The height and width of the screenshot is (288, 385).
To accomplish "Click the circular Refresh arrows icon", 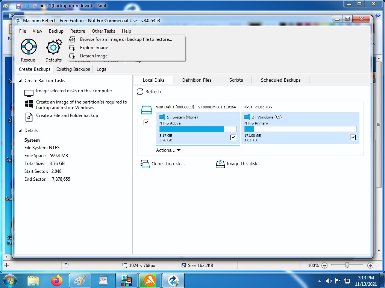I will pyautogui.click(x=140, y=91).
